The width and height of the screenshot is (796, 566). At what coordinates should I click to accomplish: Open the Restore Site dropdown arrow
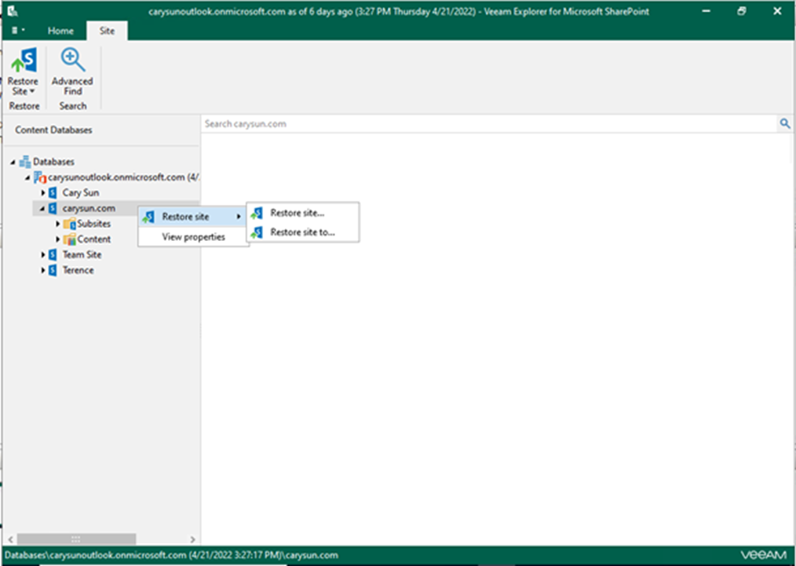pyautogui.click(x=32, y=91)
